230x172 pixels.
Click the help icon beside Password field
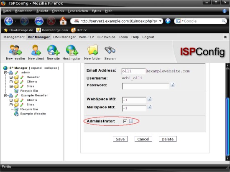click(x=172, y=85)
